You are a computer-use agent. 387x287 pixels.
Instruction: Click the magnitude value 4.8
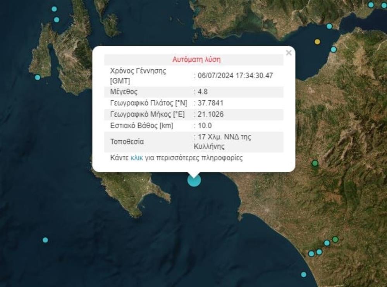[x=200, y=92]
